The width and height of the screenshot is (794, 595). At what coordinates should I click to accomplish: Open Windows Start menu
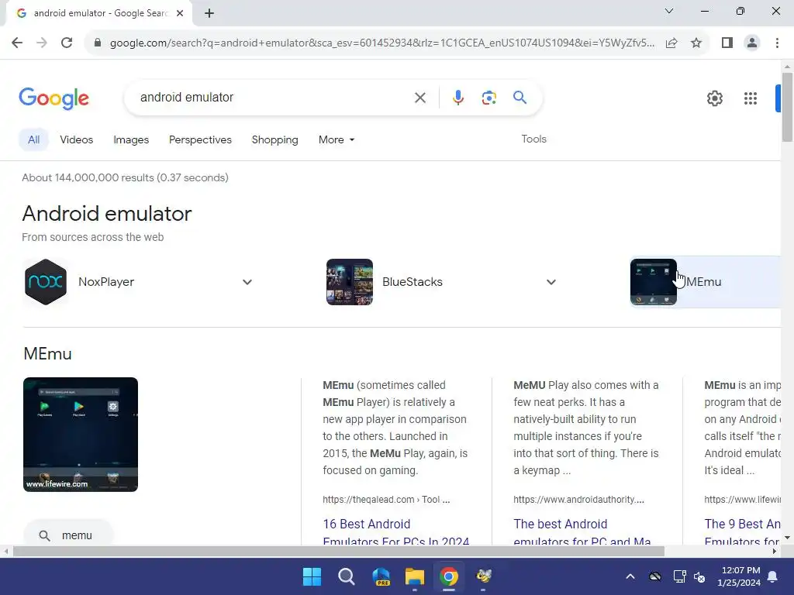click(312, 576)
